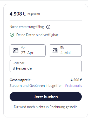Click the calendar icon in the Bis field
Viewport: 95px width, 120px height.
coord(55,51)
